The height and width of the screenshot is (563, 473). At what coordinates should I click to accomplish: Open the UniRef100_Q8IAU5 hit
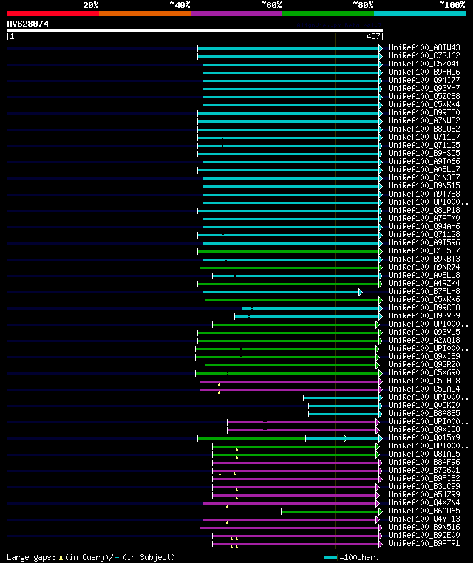[424, 454]
